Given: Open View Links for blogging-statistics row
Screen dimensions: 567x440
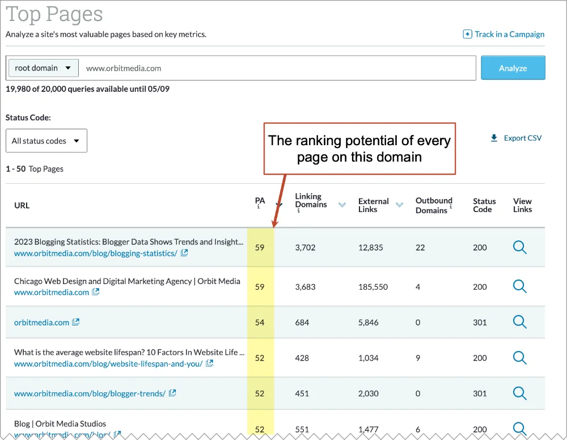Looking at the screenshot, I should pos(519,247).
